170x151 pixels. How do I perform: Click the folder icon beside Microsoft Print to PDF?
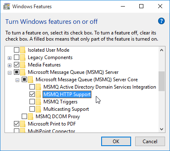click(x=23, y=124)
